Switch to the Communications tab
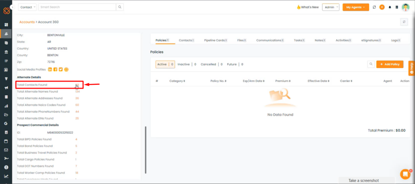 point(270,41)
